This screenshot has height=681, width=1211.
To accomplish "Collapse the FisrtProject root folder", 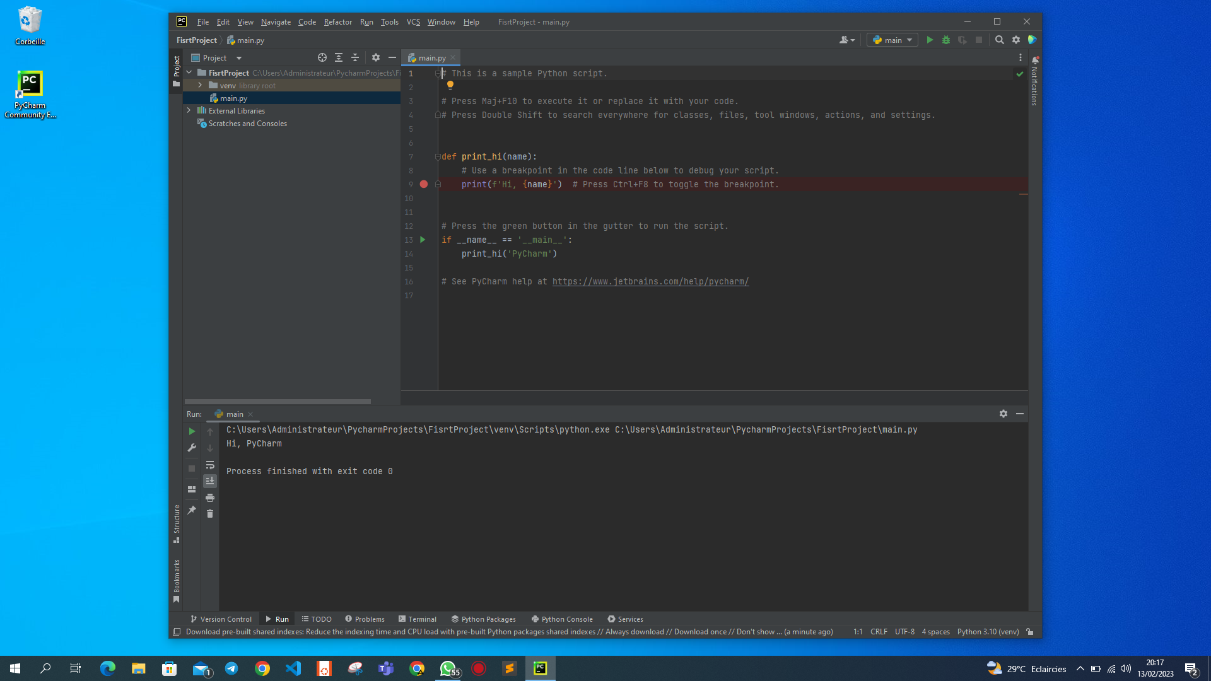I will [189, 73].
